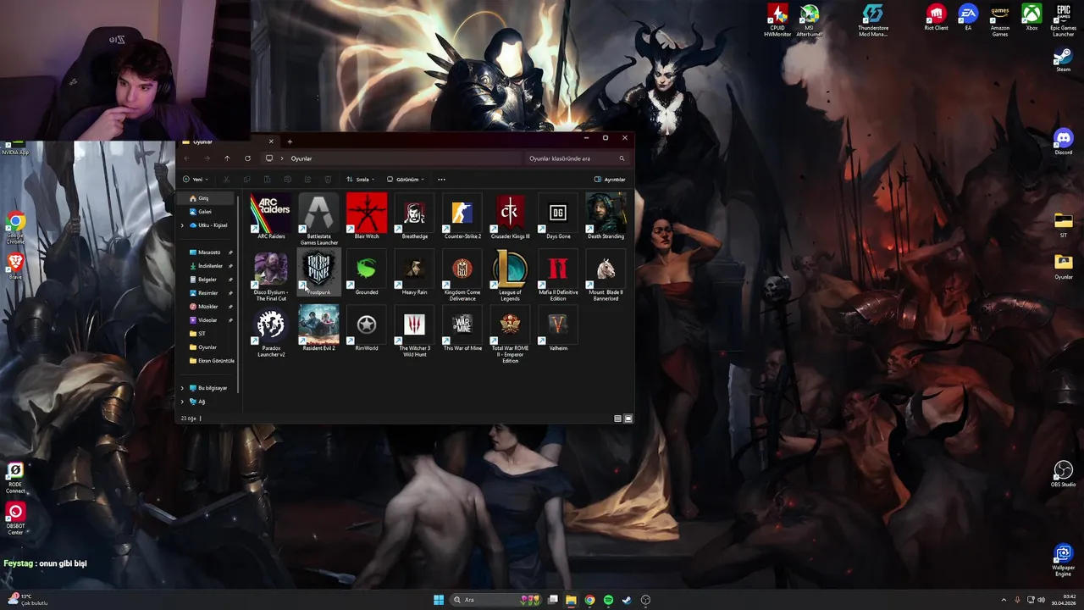The width and height of the screenshot is (1084, 610).
Task: Toggle the Ayrıntılar details pane
Action: click(610, 180)
